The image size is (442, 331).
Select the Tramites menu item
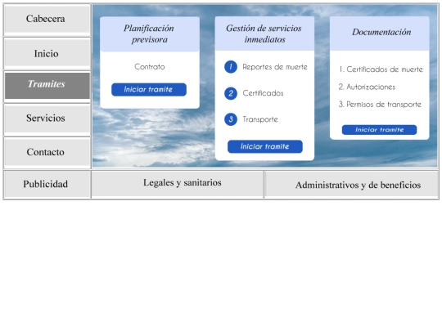(x=47, y=86)
